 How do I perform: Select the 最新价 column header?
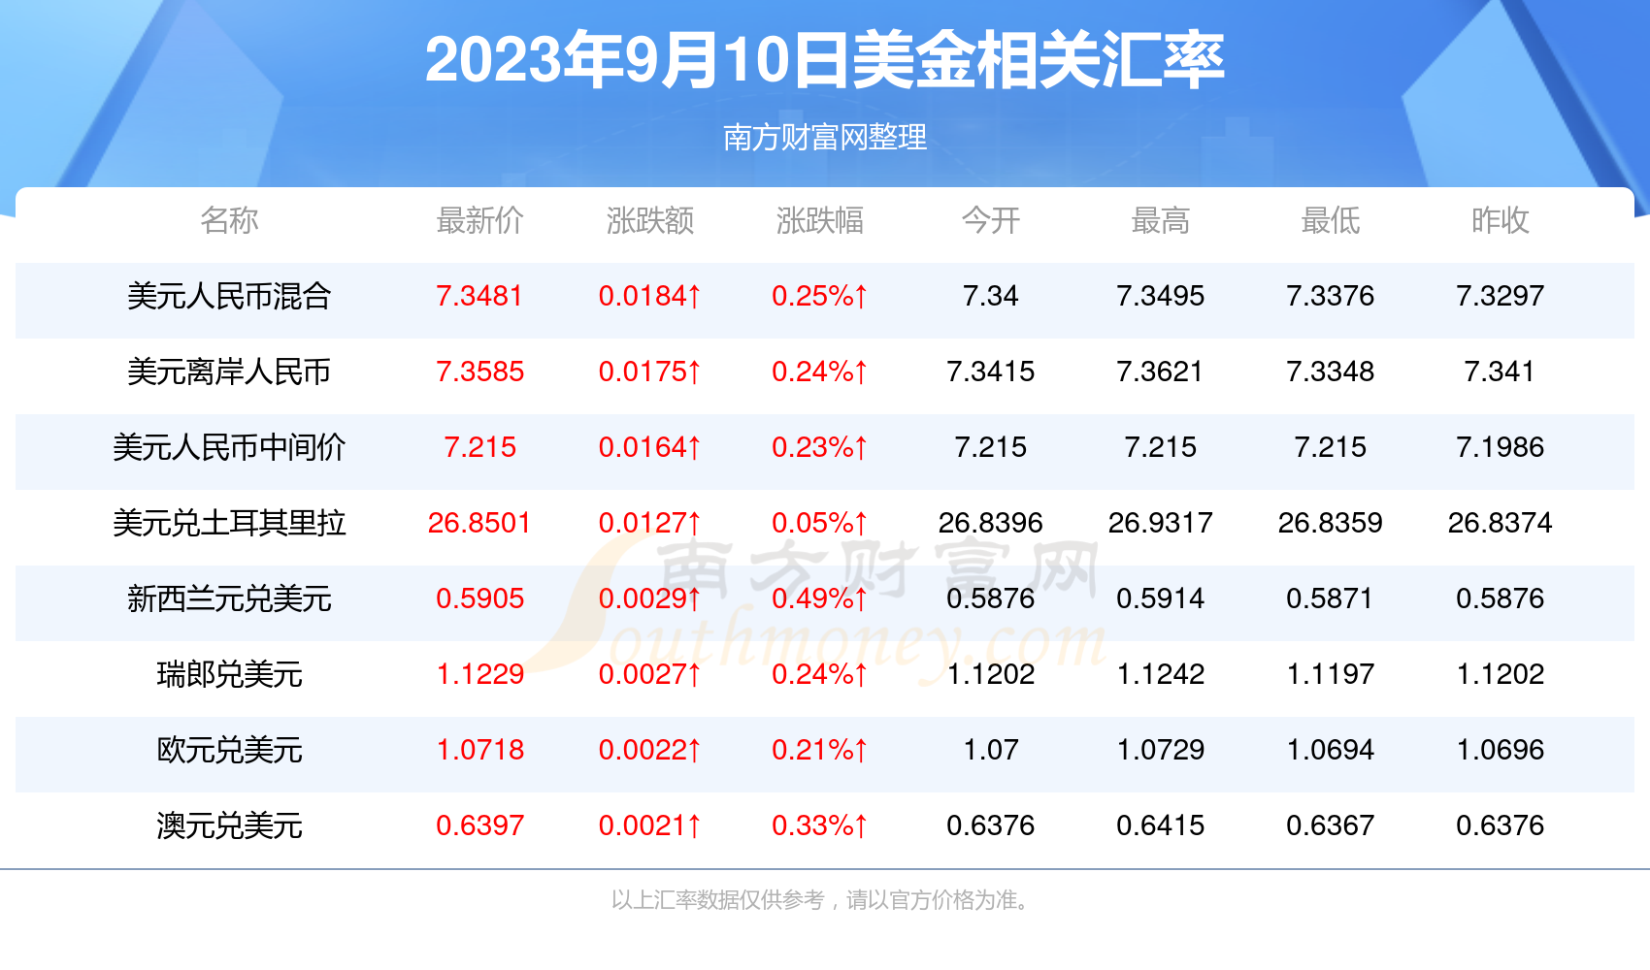(479, 220)
